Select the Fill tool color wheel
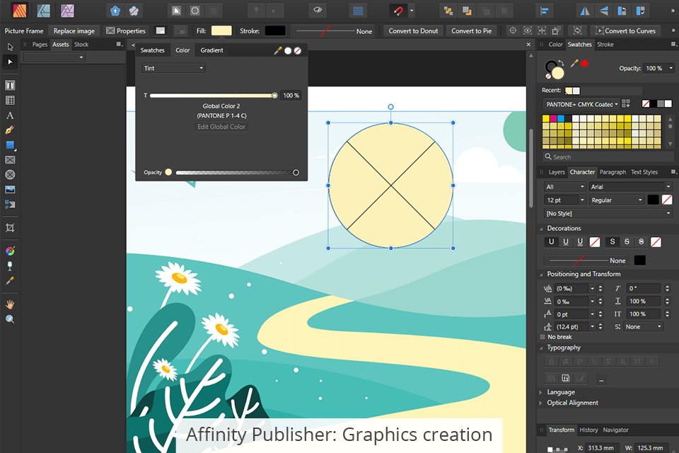 click(x=10, y=251)
